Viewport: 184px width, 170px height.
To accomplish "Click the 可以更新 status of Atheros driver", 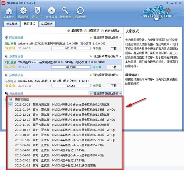I will tap(10, 44).
